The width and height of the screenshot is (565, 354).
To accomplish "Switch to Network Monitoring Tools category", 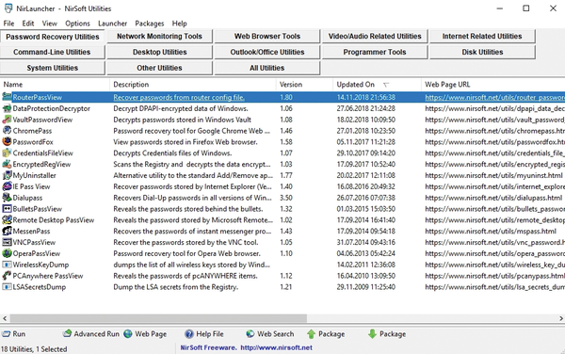I will [x=160, y=36].
